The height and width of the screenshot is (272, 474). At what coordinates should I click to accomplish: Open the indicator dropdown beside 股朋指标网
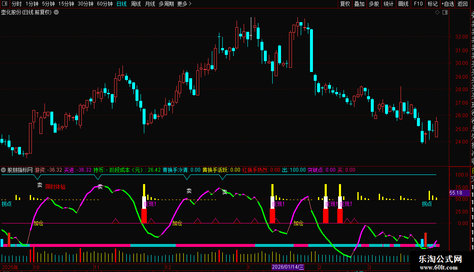3,170
